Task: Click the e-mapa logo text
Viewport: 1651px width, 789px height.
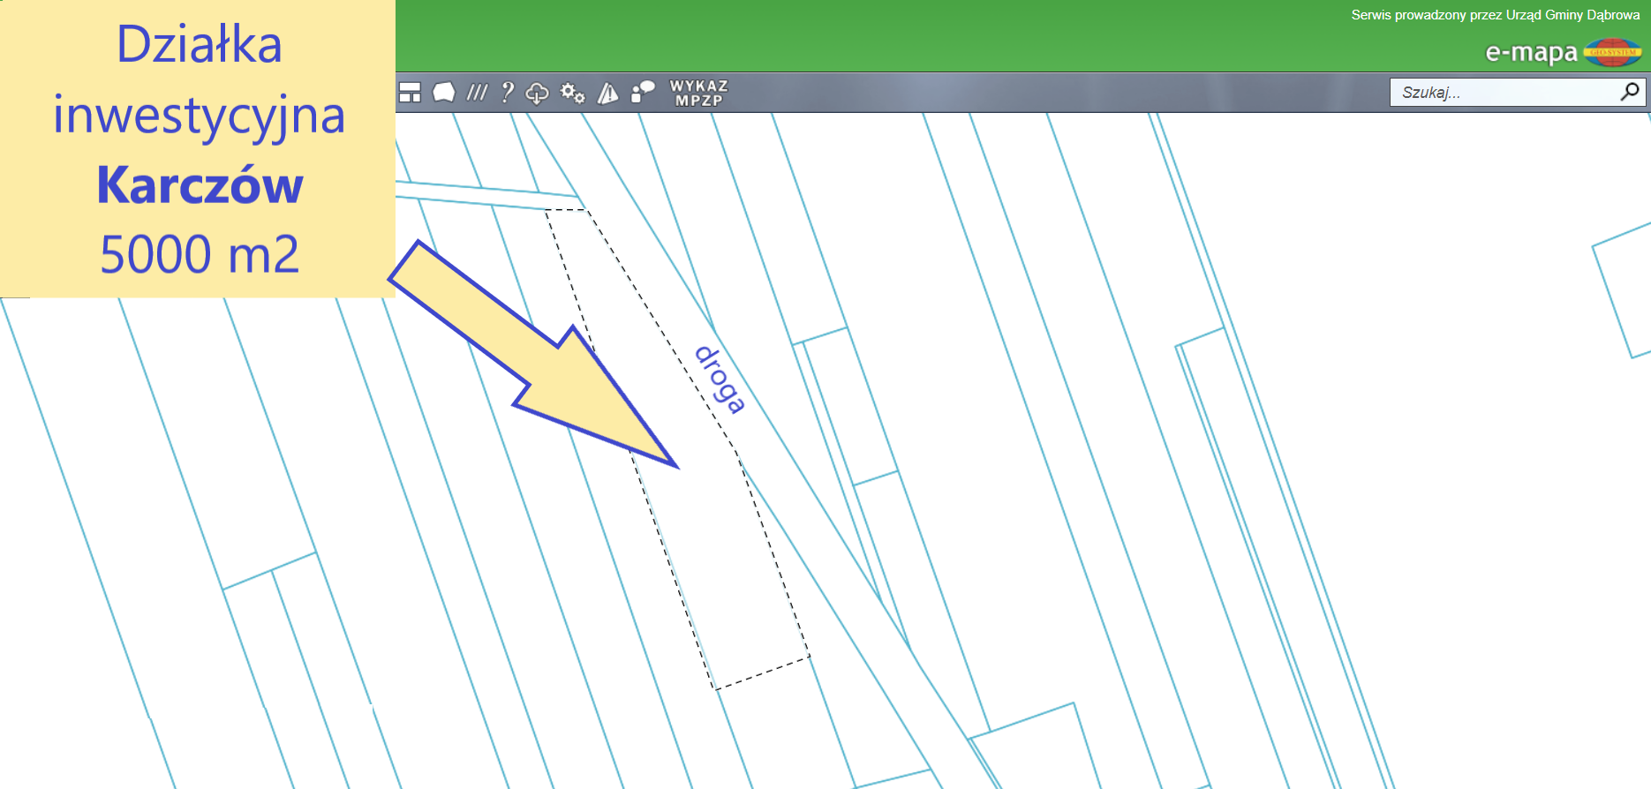Action: 1531,53
